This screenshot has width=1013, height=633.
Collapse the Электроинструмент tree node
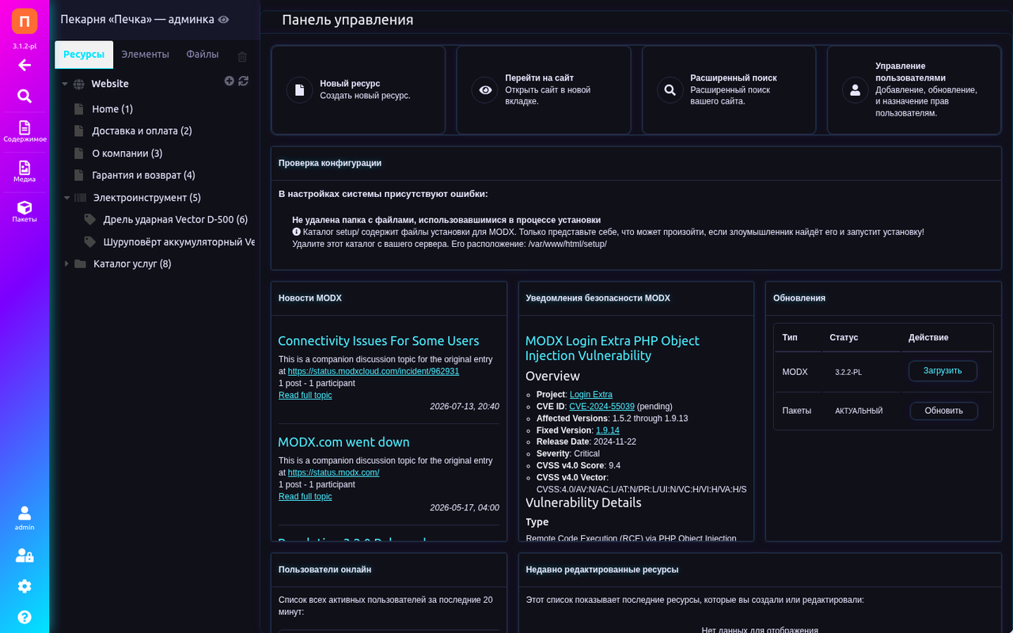[66, 198]
